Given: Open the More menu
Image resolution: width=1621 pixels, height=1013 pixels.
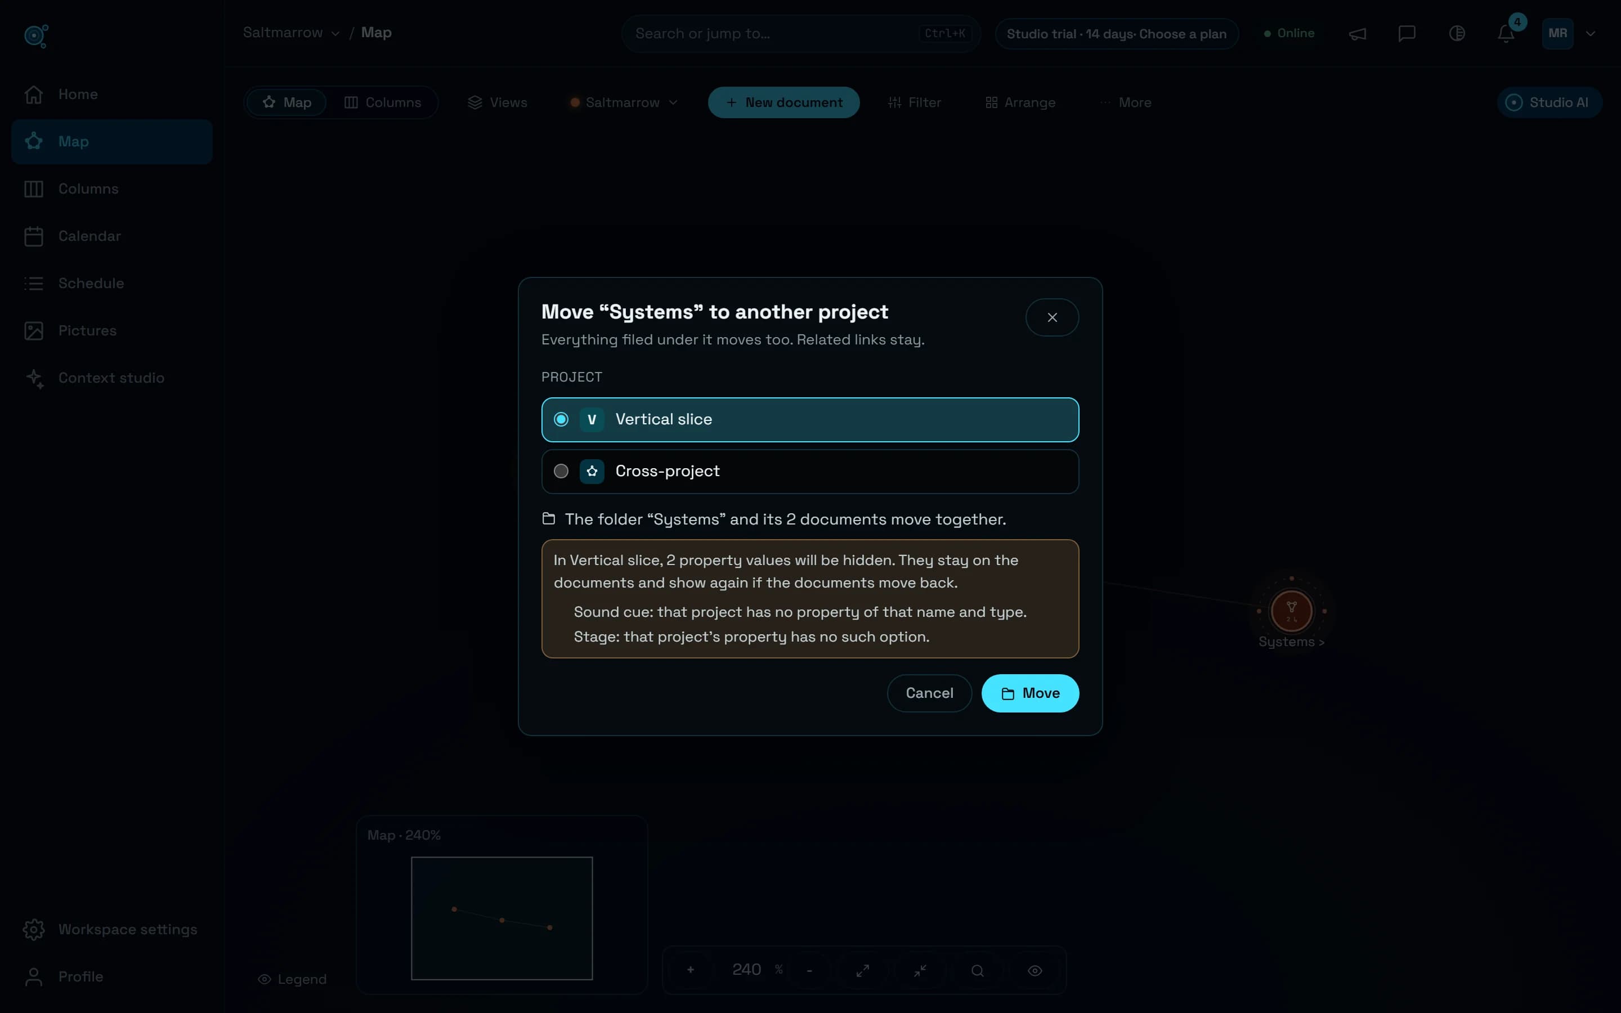Looking at the screenshot, I should pyautogui.click(x=1126, y=102).
